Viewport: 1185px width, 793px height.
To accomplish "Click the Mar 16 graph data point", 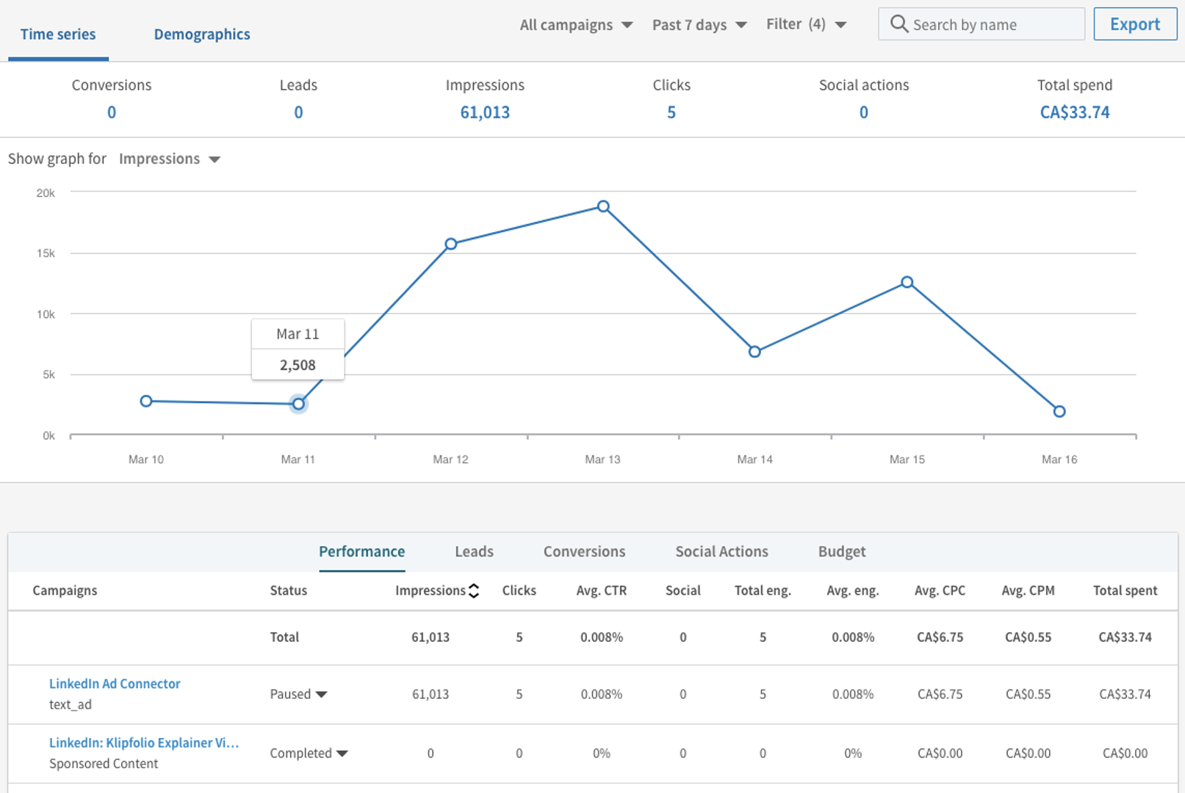I will (1059, 411).
